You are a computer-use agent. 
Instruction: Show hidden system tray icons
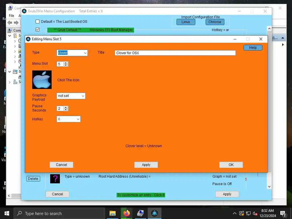point(235,213)
